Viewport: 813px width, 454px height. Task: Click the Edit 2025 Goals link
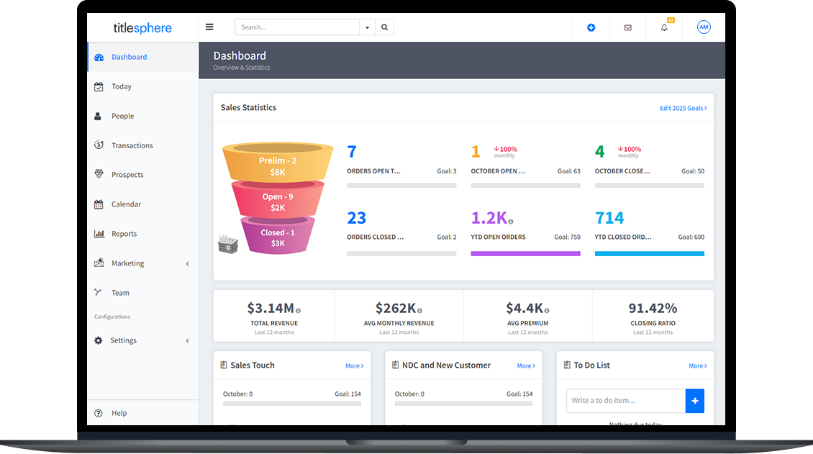point(683,108)
